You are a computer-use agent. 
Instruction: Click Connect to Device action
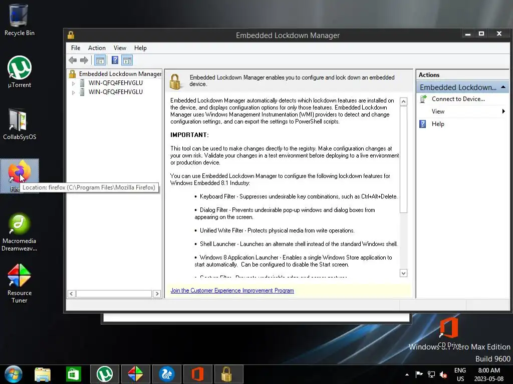458,99
